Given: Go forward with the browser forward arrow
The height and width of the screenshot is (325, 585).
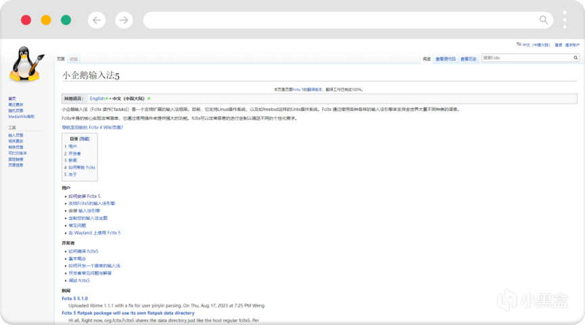Looking at the screenshot, I should (124, 20).
